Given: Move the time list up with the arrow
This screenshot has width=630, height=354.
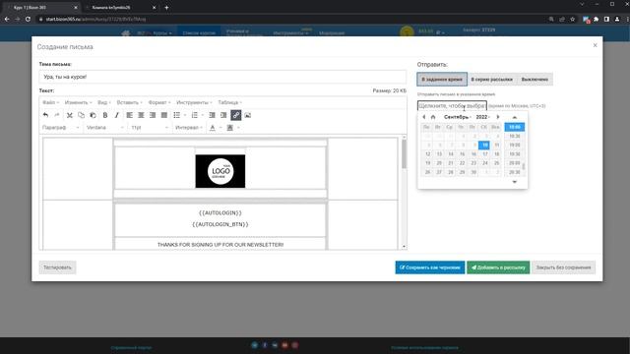Looking at the screenshot, I should pos(515,117).
